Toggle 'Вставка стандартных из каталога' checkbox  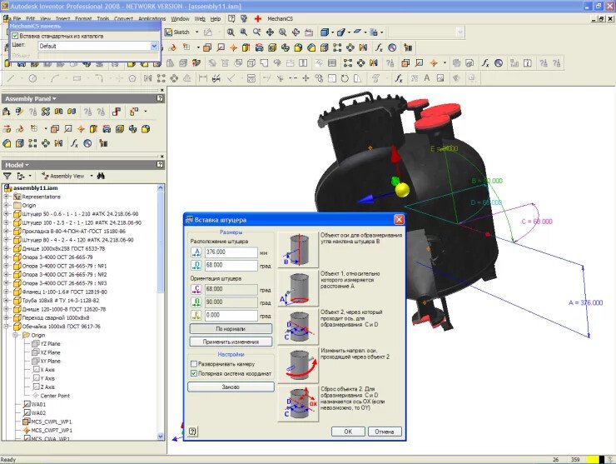[x=15, y=36]
